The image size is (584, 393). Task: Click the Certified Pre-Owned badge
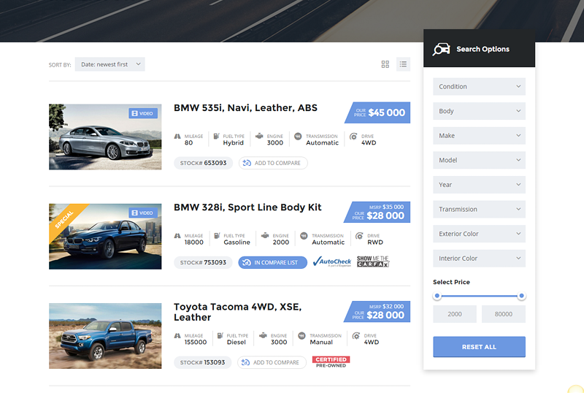tap(331, 362)
